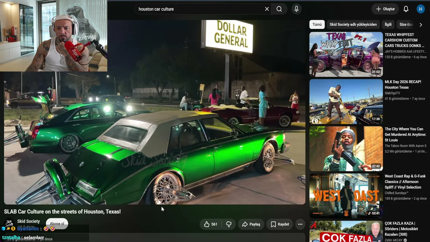Open the 'ÇOK FAZLA KAZA' video thumbnail

pyautogui.click(x=346, y=231)
